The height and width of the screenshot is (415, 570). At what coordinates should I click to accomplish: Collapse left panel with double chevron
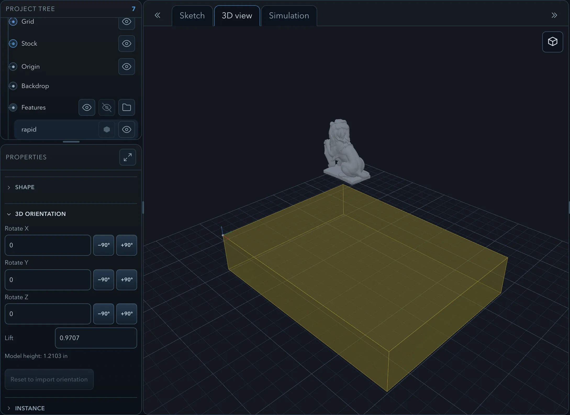157,15
